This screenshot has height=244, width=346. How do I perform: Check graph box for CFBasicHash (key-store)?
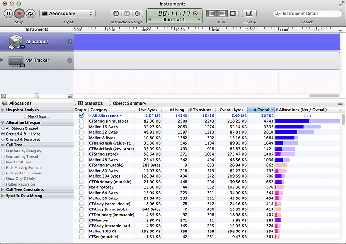pyautogui.click(x=81, y=149)
